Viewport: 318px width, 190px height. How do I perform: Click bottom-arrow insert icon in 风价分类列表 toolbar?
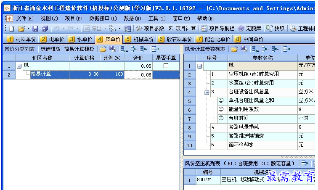pos(125,49)
